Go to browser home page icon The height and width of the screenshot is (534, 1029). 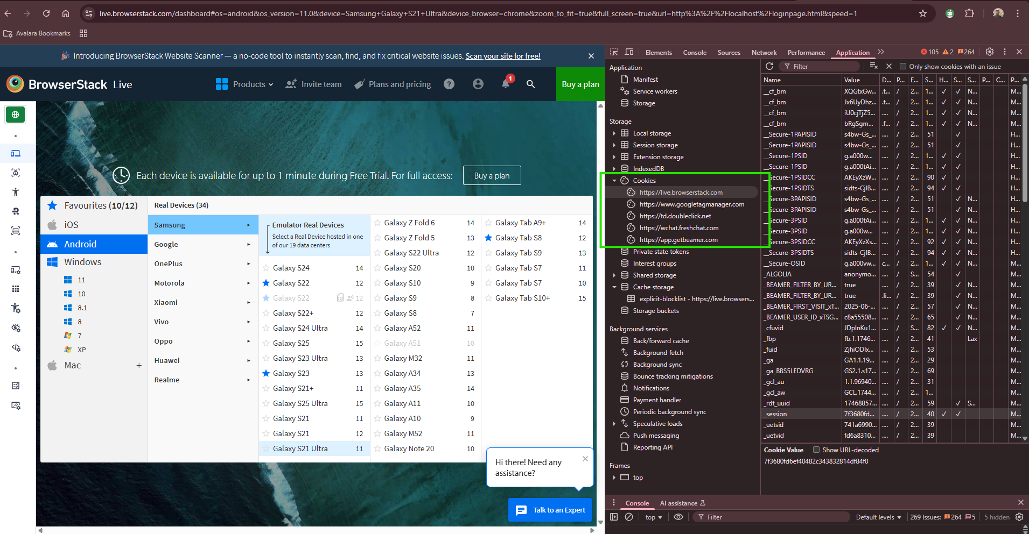click(65, 13)
